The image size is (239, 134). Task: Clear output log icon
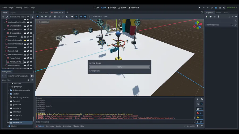coord(198,99)
